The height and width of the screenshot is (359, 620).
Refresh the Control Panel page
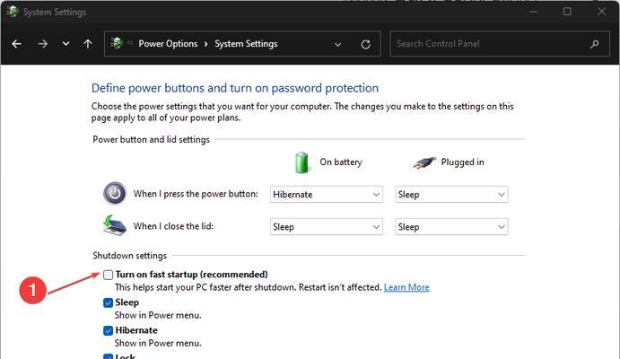(366, 44)
